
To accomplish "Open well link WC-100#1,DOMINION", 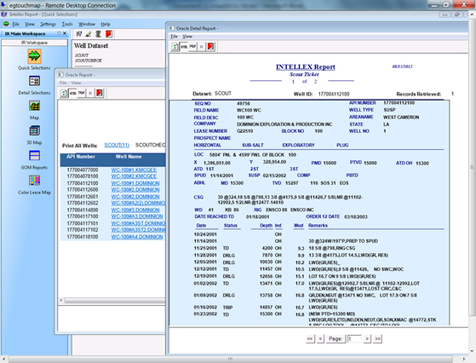I will 135,183.
